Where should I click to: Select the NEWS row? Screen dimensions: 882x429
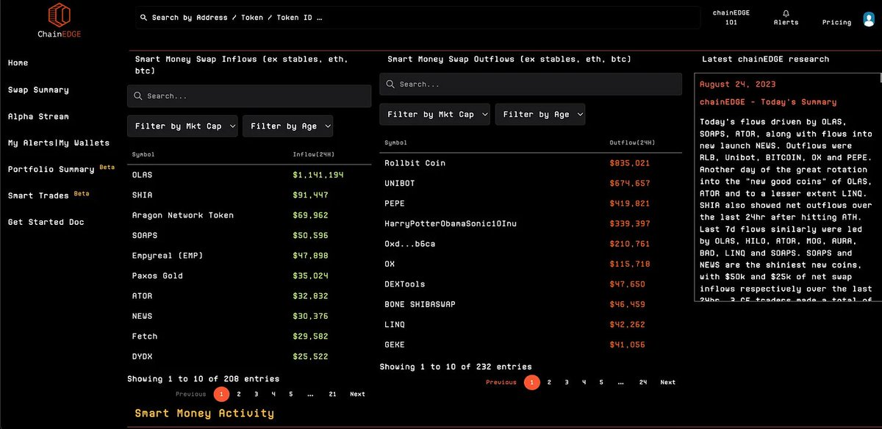(x=249, y=316)
